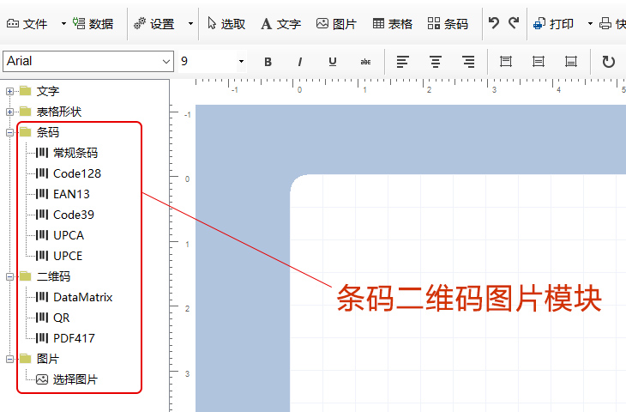Collapse the 条码 folder in tree
The height and width of the screenshot is (412, 626).
[x=10, y=132]
